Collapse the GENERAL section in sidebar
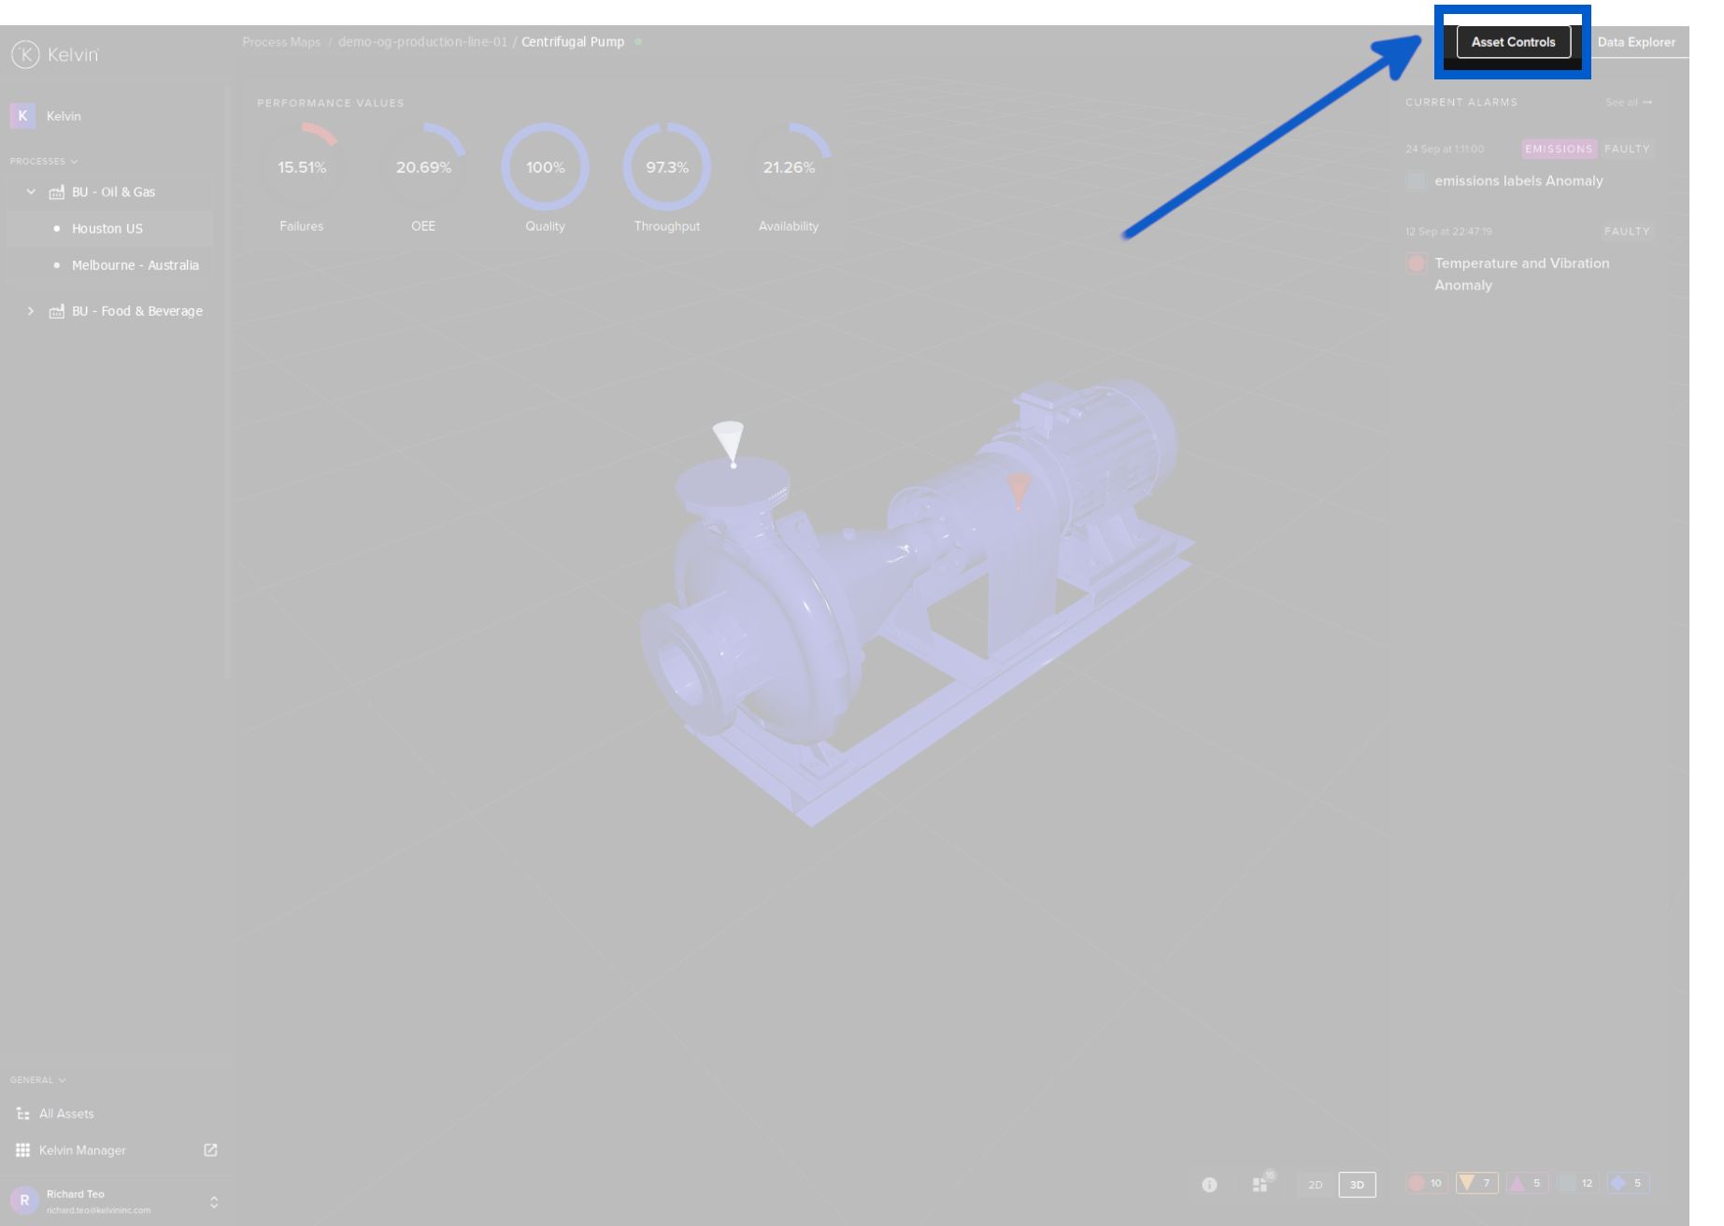Viewport: 1724px width, 1226px height. [x=36, y=1079]
